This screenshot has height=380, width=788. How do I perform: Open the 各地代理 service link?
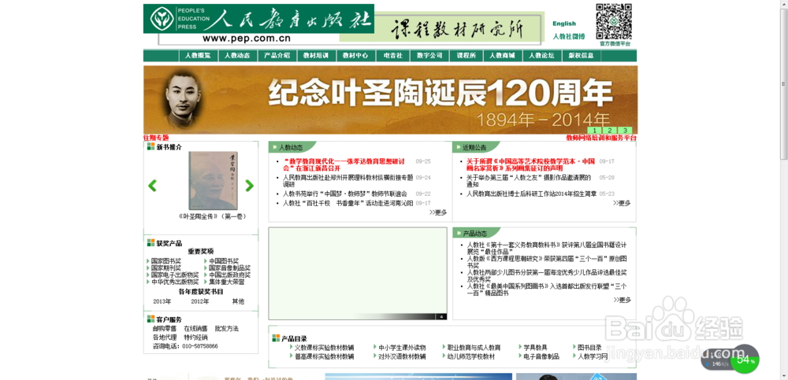point(165,338)
